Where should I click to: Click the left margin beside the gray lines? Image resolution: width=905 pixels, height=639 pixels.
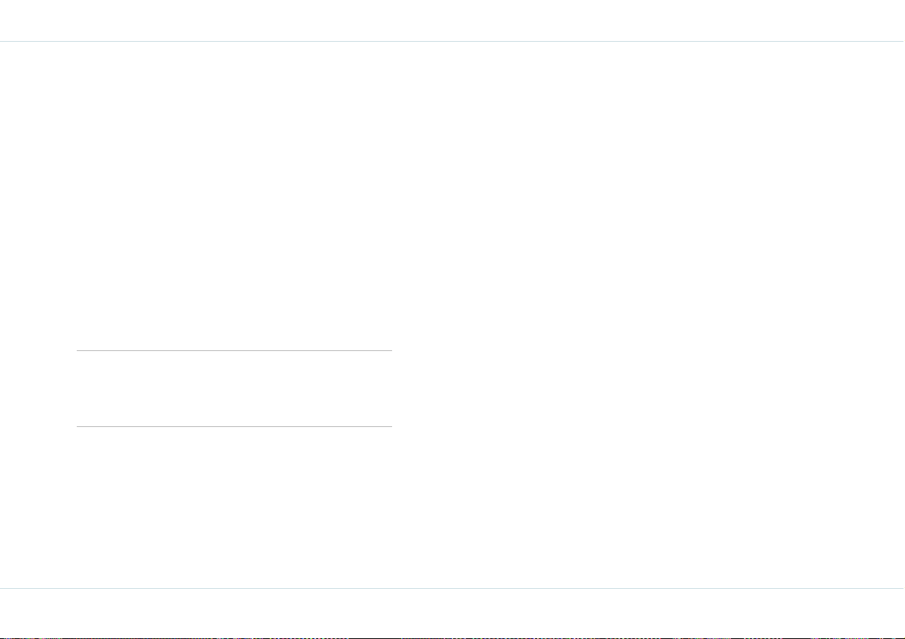[x=38, y=388]
